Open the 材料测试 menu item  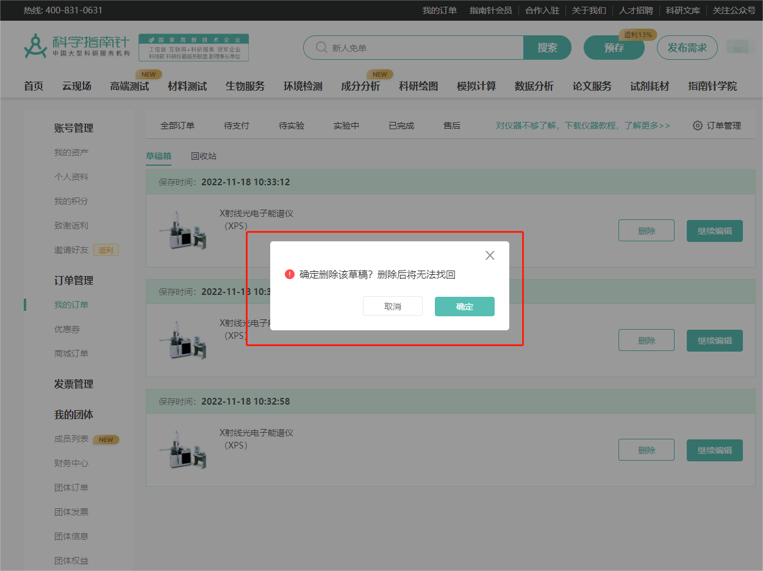coord(187,86)
